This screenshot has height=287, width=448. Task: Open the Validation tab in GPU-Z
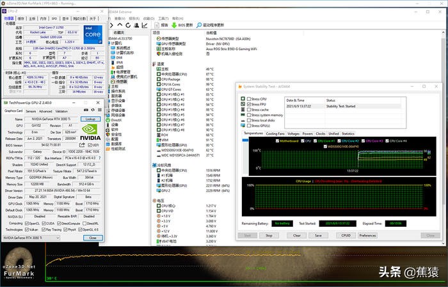[61, 111]
